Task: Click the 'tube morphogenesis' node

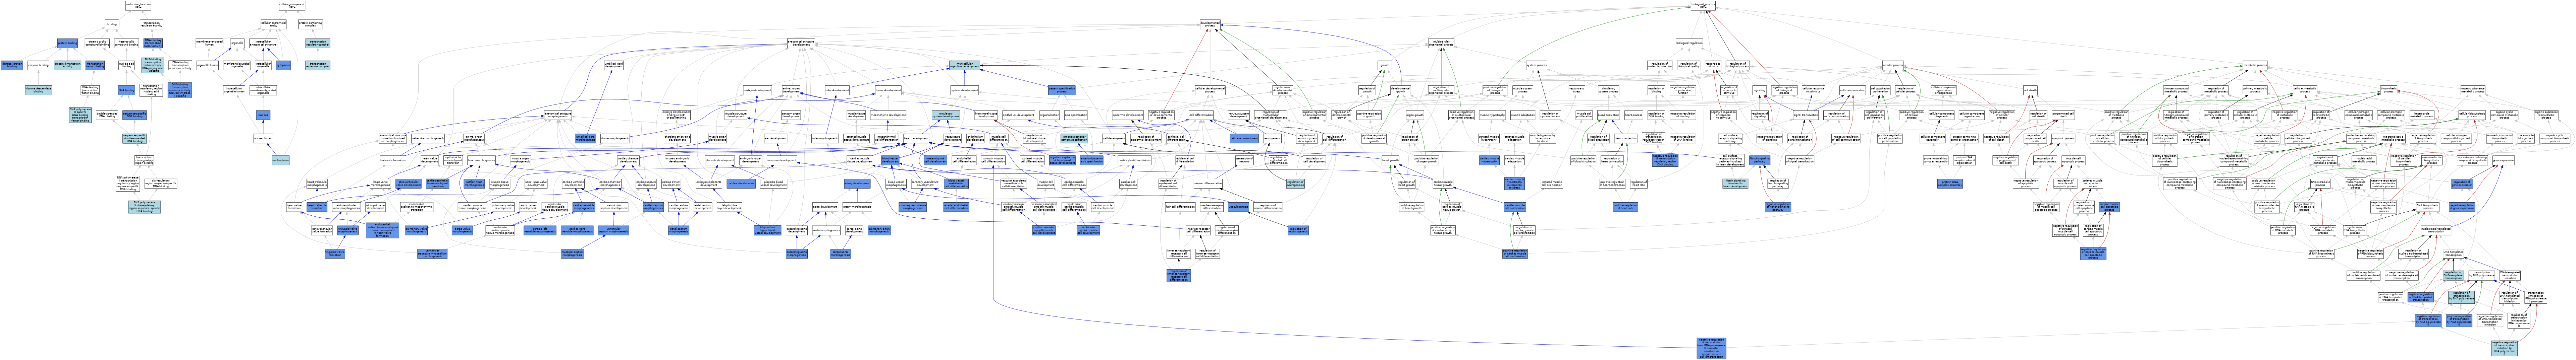Action: pos(825,139)
